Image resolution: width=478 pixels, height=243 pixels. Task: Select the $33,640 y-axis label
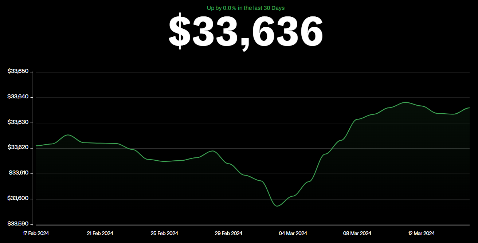click(x=18, y=97)
